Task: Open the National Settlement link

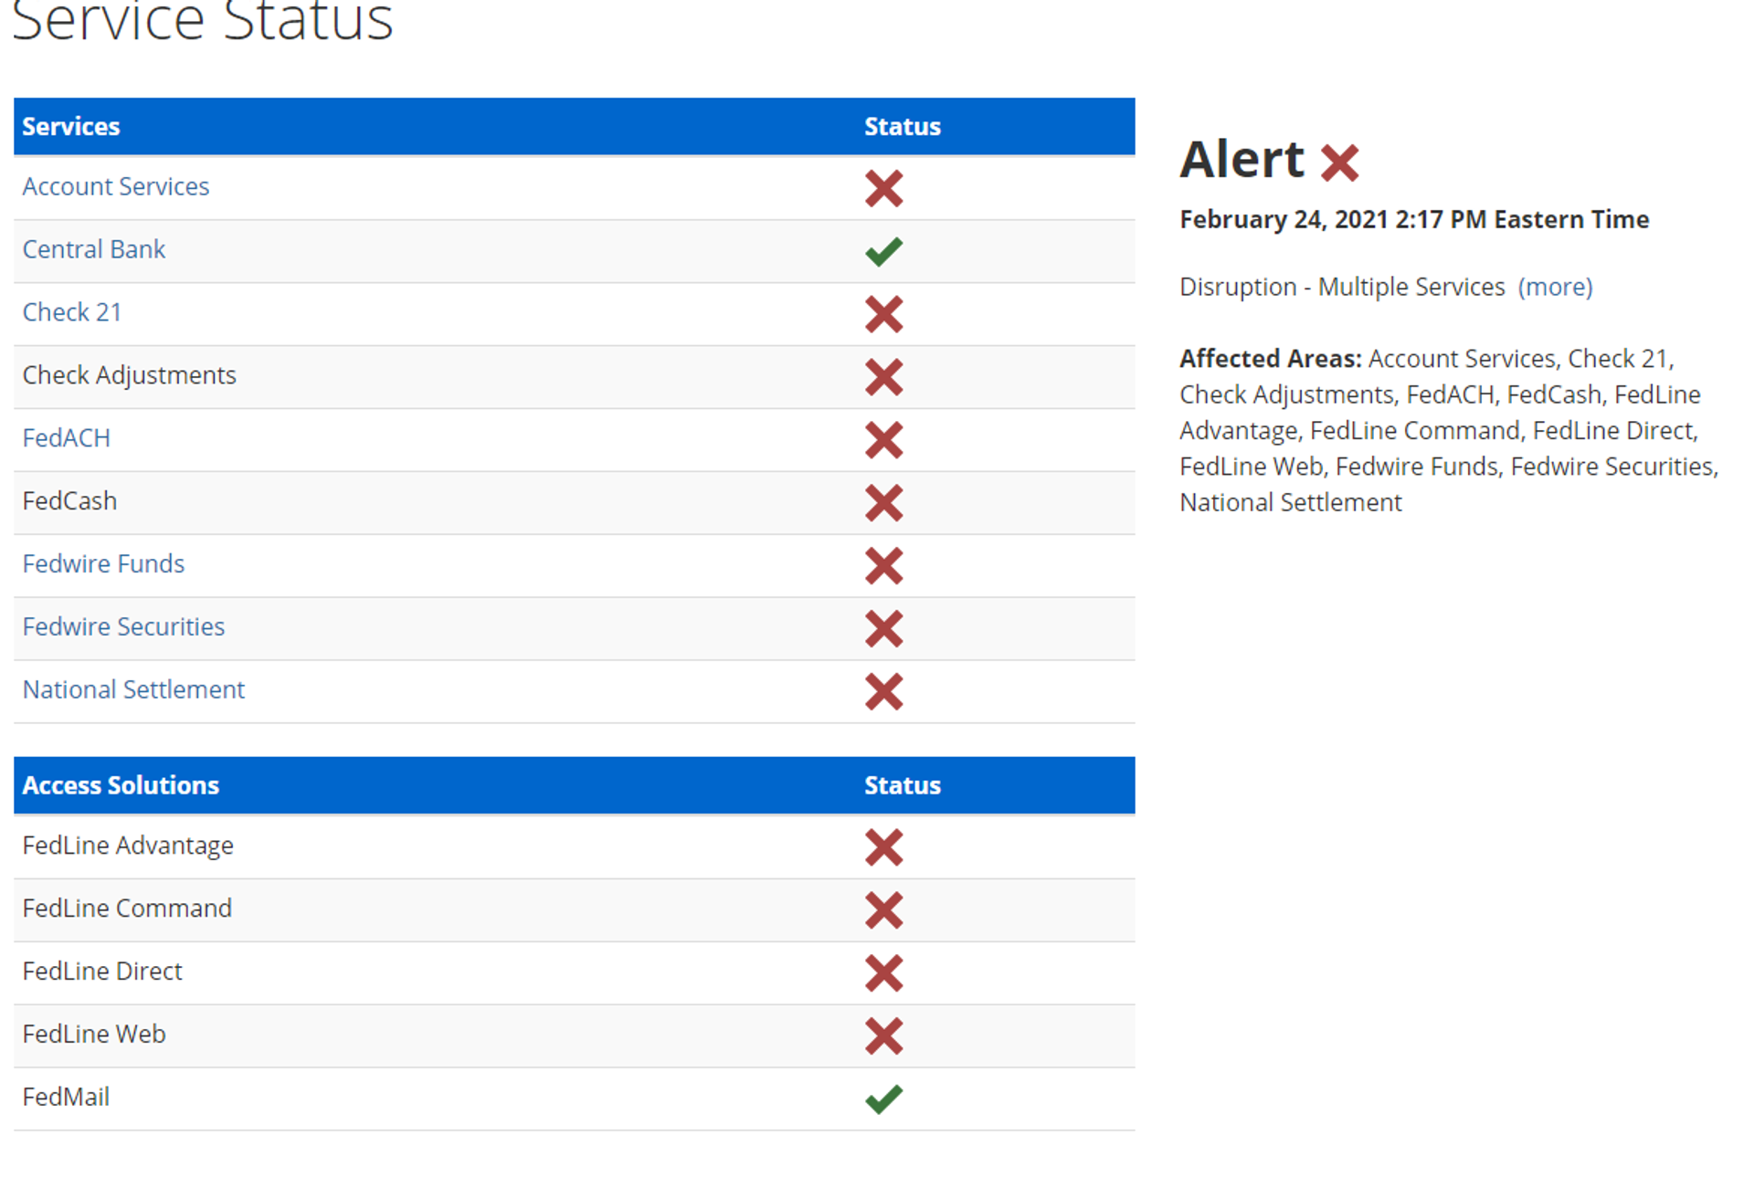Action: [133, 690]
